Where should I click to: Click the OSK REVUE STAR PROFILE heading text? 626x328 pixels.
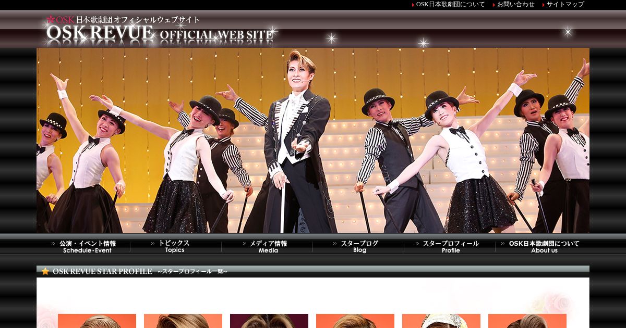pos(102,271)
